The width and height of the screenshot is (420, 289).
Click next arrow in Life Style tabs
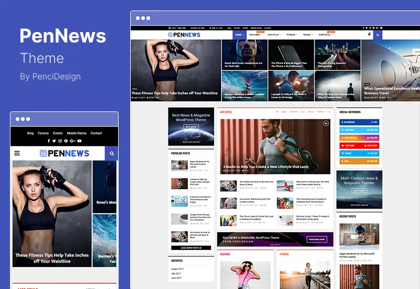[x=330, y=112]
